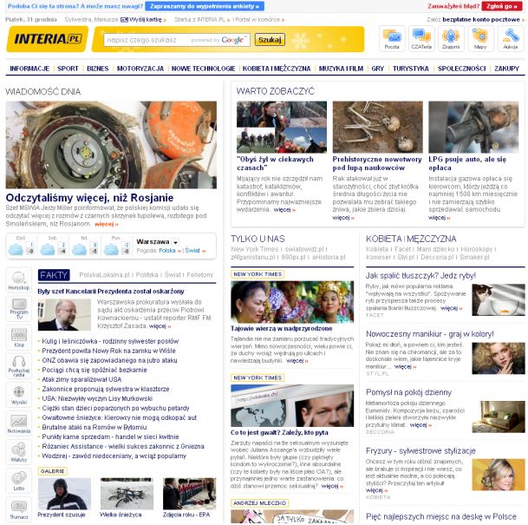Viewport: 528px width, 525px height.
Task: Select the FAKTY tab
Action: tap(54, 275)
